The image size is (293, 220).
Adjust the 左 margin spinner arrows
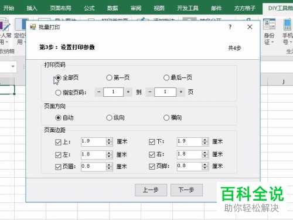tap(109, 155)
